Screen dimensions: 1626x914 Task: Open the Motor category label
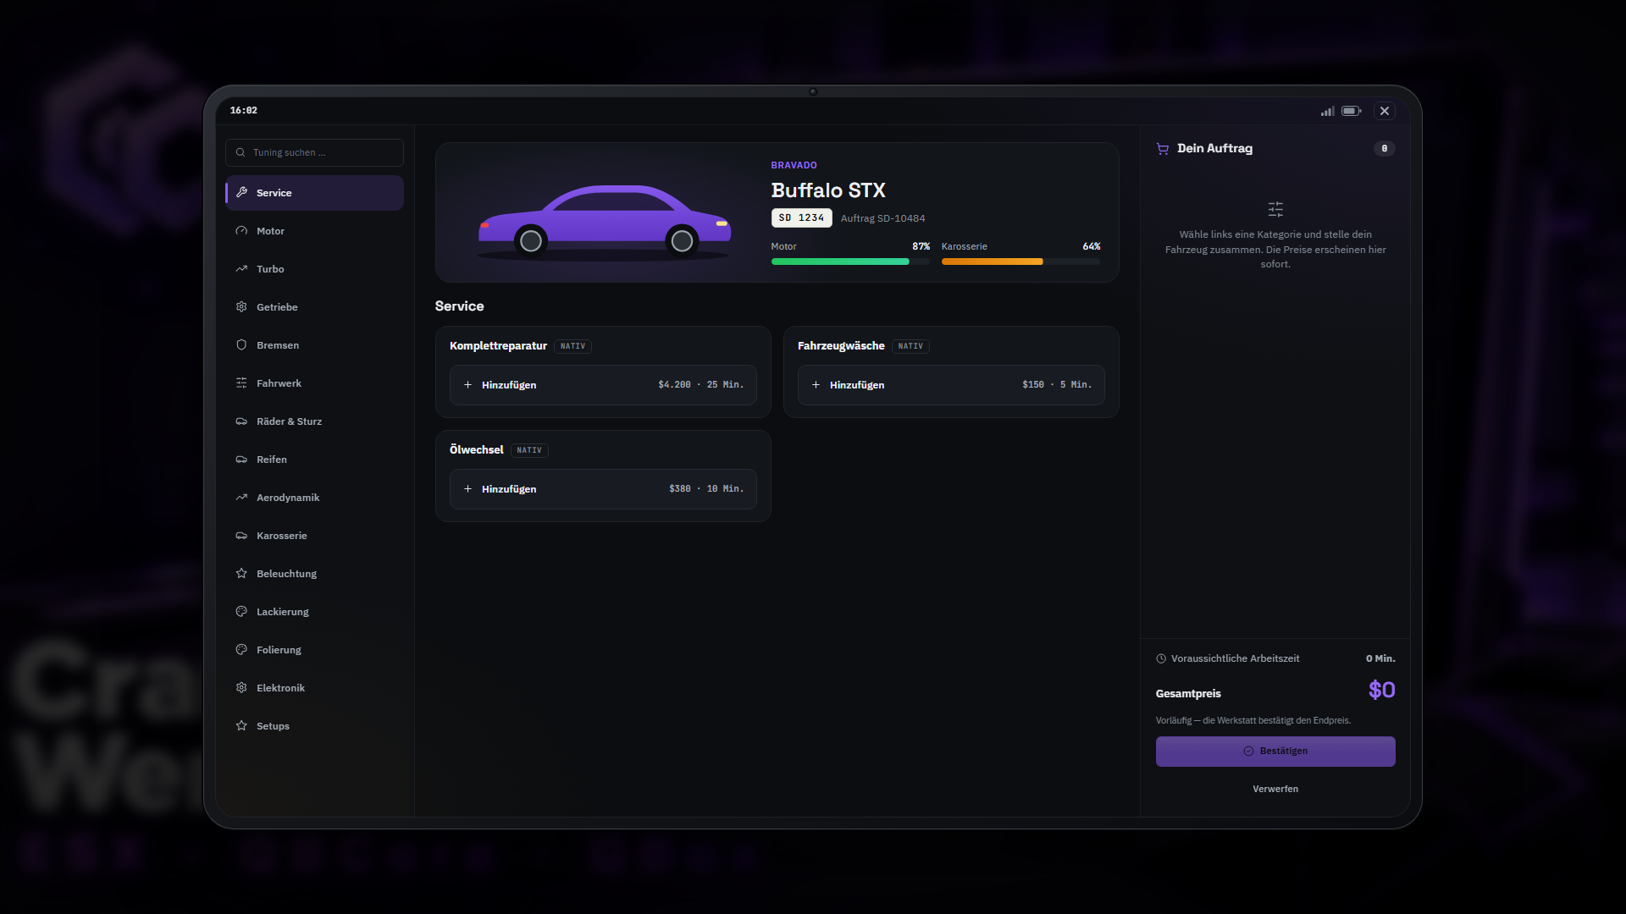coord(270,231)
